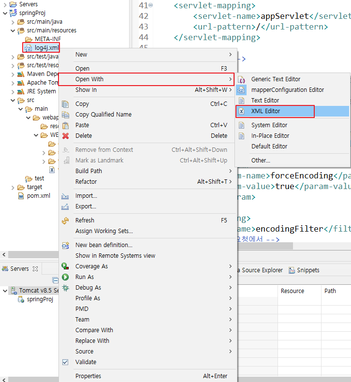Click the In-Place Editor document icon
The width and height of the screenshot is (351, 382).
pos(241,136)
